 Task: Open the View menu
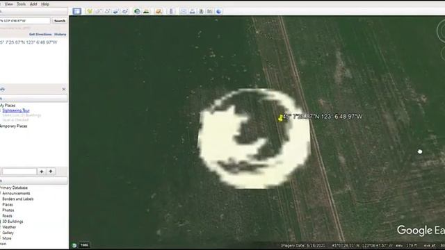click(x=8, y=4)
